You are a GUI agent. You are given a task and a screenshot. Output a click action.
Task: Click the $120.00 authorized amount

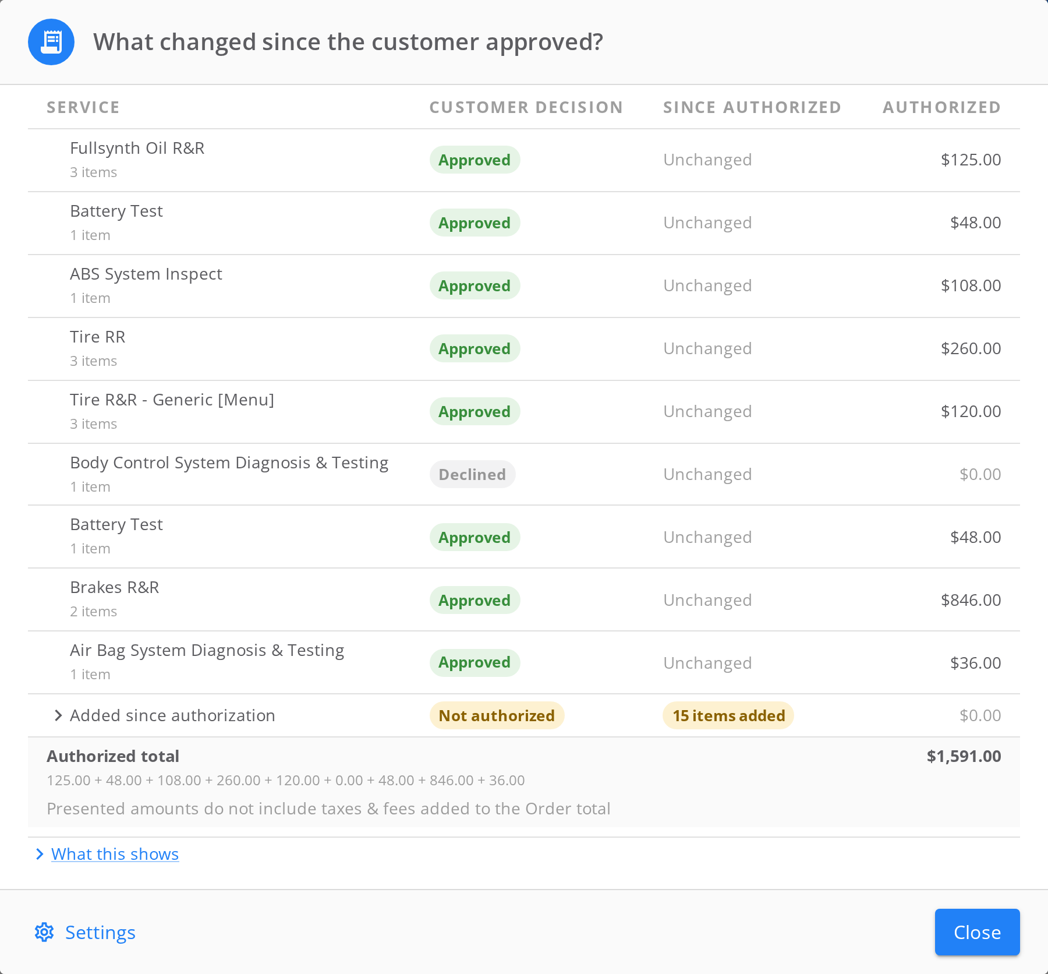tap(971, 411)
